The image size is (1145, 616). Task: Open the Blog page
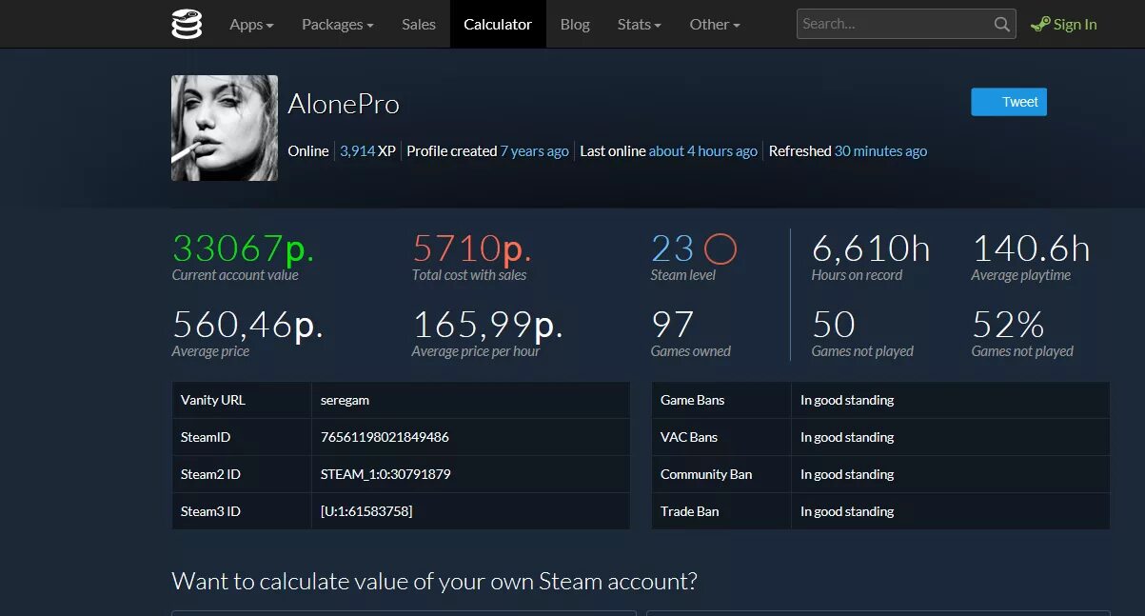coord(575,25)
